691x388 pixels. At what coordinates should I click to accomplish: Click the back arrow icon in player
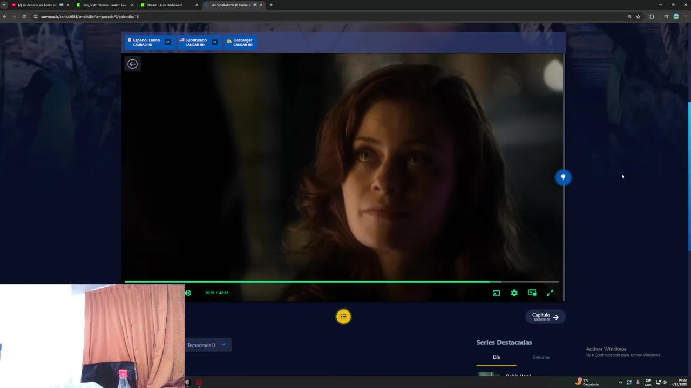click(132, 64)
